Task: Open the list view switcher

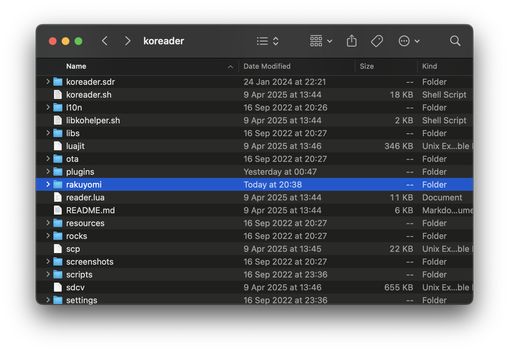Action: tap(268, 41)
